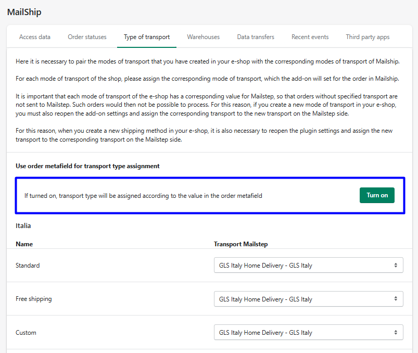Go to the Warehouses tab
Screen dimensions: 418x353
[x=203, y=37]
